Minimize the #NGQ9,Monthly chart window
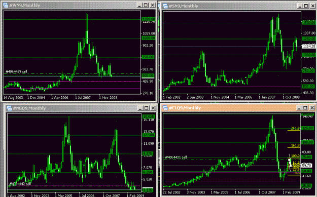The image size is (317, 197). click(140, 108)
